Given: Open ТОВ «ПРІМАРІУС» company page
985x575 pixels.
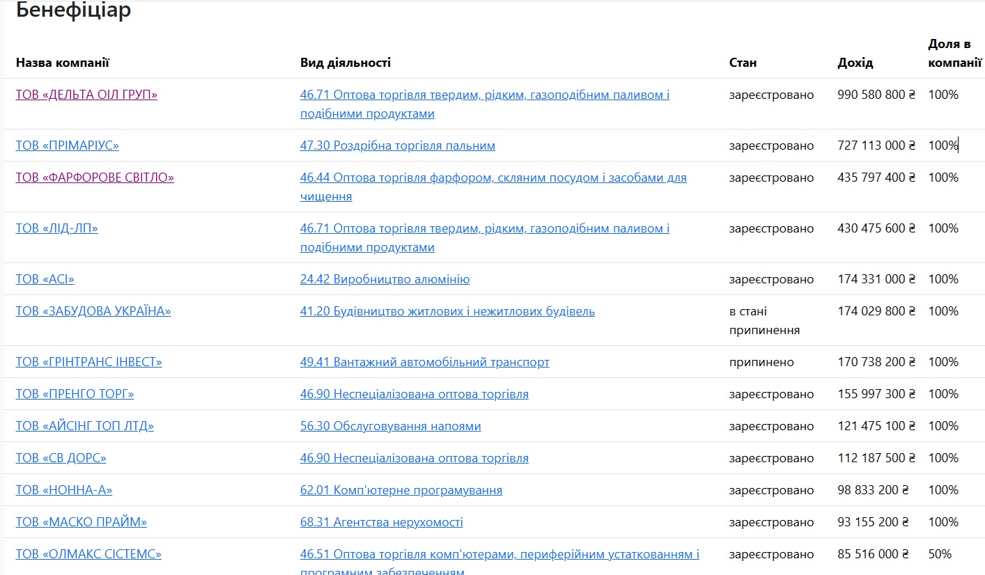Looking at the screenshot, I should (x=68, y=145).
